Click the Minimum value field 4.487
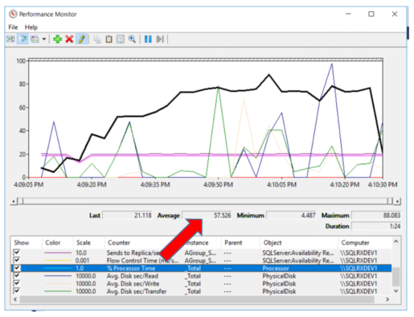Viewport: 414px width, 317px height. pyautogui.click(x=291, y=216)
